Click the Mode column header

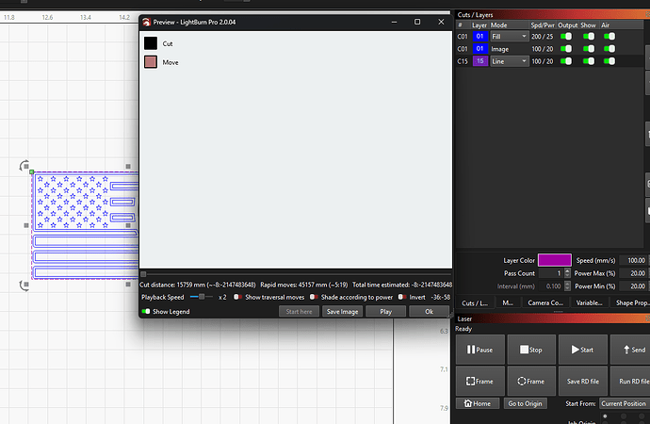click(x=498, y=25)
